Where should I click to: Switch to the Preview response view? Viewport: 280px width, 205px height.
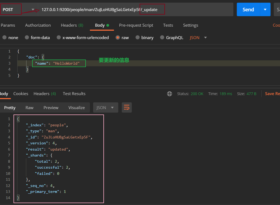coord(51,107)
